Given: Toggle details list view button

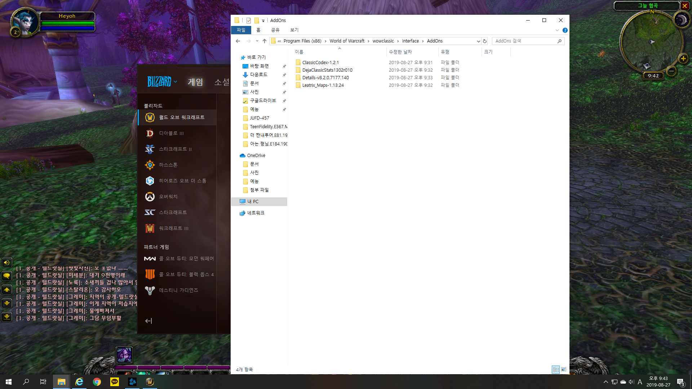Looking at the screenshot, I should (x=556, y=370).
